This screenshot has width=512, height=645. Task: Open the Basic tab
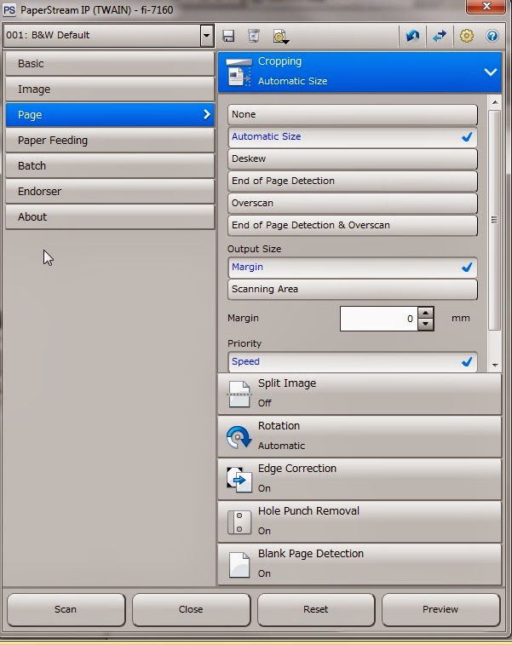(x=110, y=64)
